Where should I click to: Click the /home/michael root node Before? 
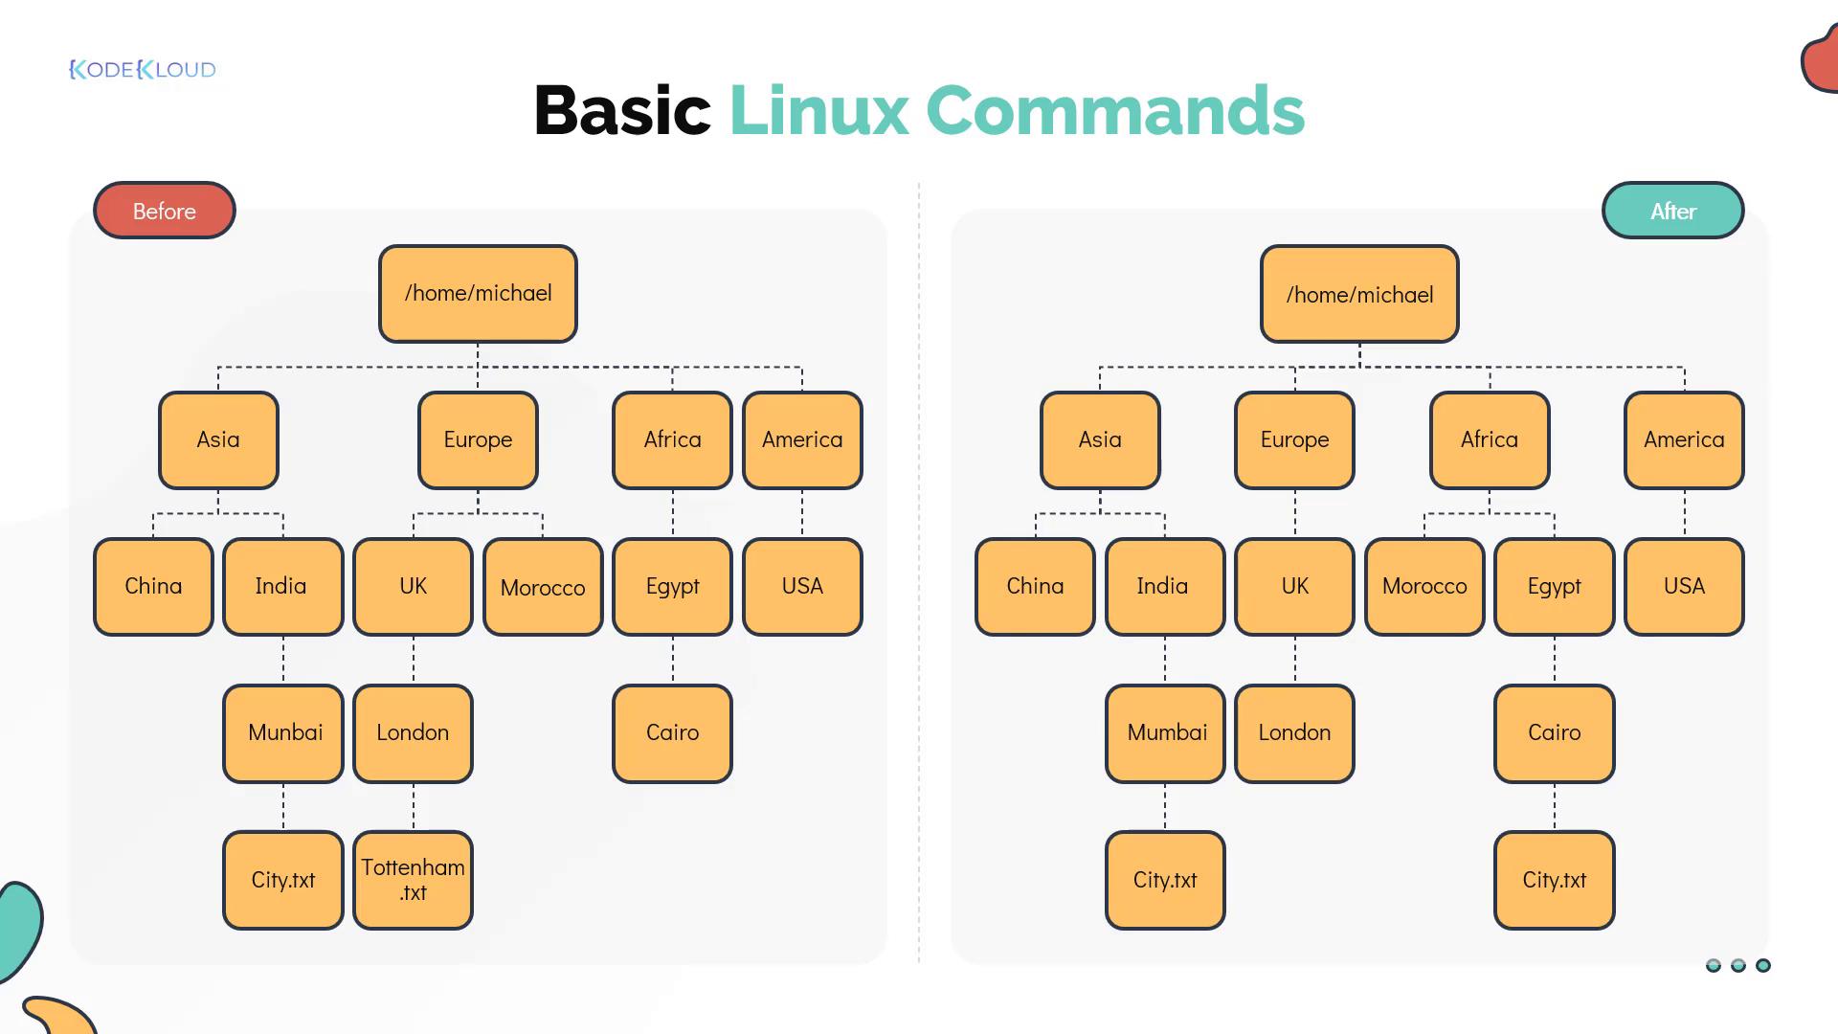pyautogui.click(x=479, y=293)
